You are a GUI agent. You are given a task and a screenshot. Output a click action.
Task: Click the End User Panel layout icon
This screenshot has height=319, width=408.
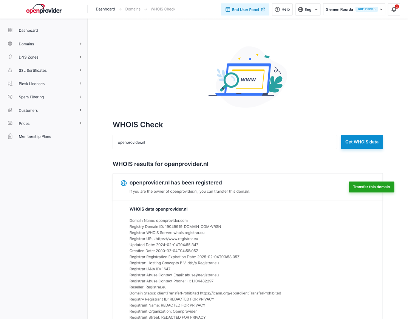pyautogui.click(x=228, y=9)
